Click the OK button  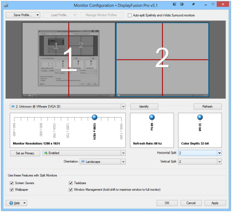click(x=167, y=203)
